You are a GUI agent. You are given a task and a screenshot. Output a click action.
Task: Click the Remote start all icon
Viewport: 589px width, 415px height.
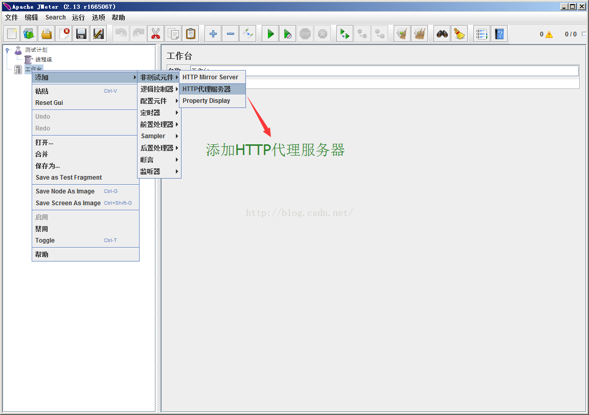pyautogui.click(x=345, y=34)
